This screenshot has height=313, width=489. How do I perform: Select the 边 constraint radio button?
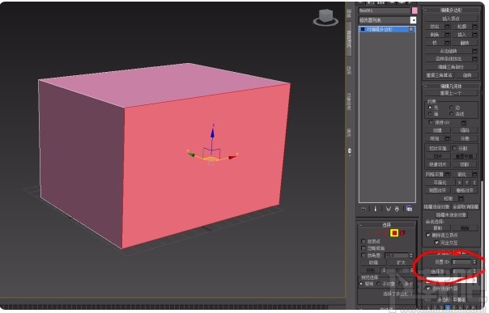point(451,107)
